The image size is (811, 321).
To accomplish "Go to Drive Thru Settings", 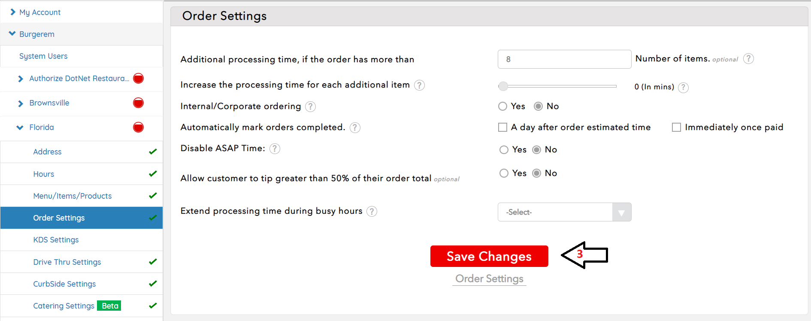I will coord(67,262).
